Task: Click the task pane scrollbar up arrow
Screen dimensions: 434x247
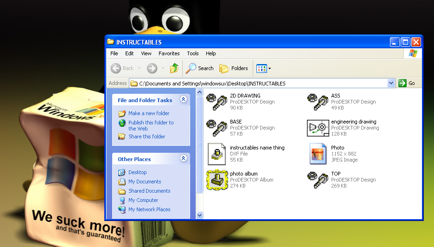Action: (199, 92)
